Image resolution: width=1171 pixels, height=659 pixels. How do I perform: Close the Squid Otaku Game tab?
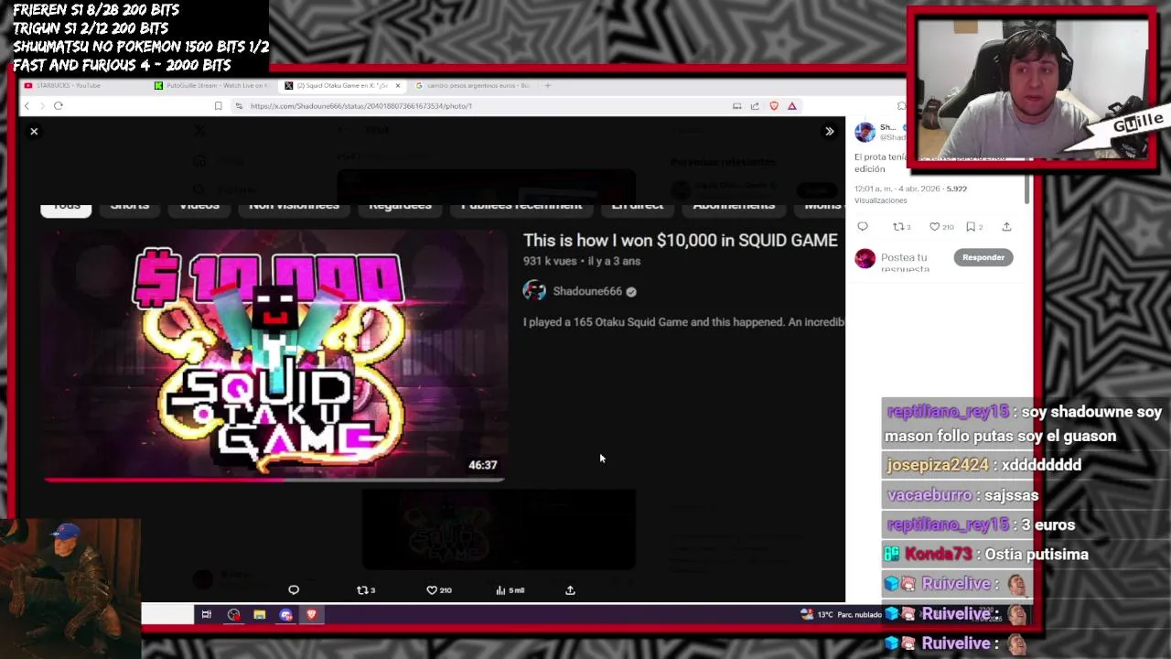[x=397, y=86]
